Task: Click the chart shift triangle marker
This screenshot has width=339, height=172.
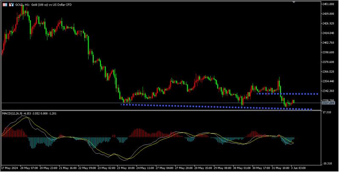Action: [x=294, y=2]
